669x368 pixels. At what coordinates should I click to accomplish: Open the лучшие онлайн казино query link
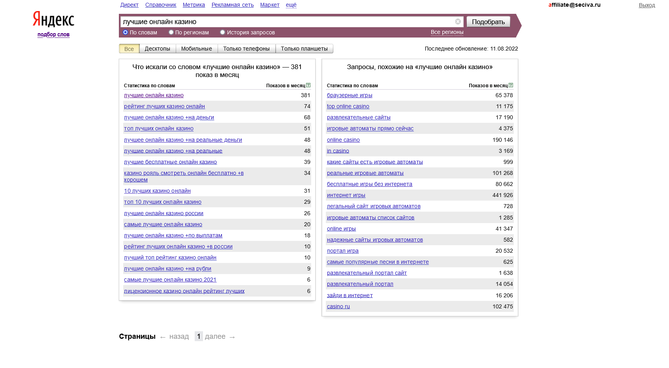click(x=154, y=95)
